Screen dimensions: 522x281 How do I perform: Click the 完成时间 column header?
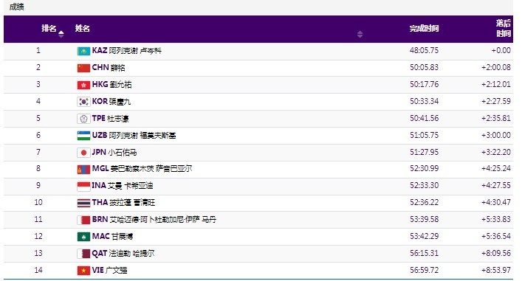point(424,29)
